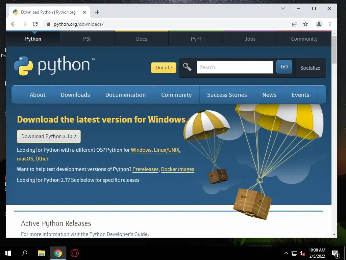This screenshot has width=346, height=260.
Task: Bookmark this page with star icon
Action: [305, 24]
